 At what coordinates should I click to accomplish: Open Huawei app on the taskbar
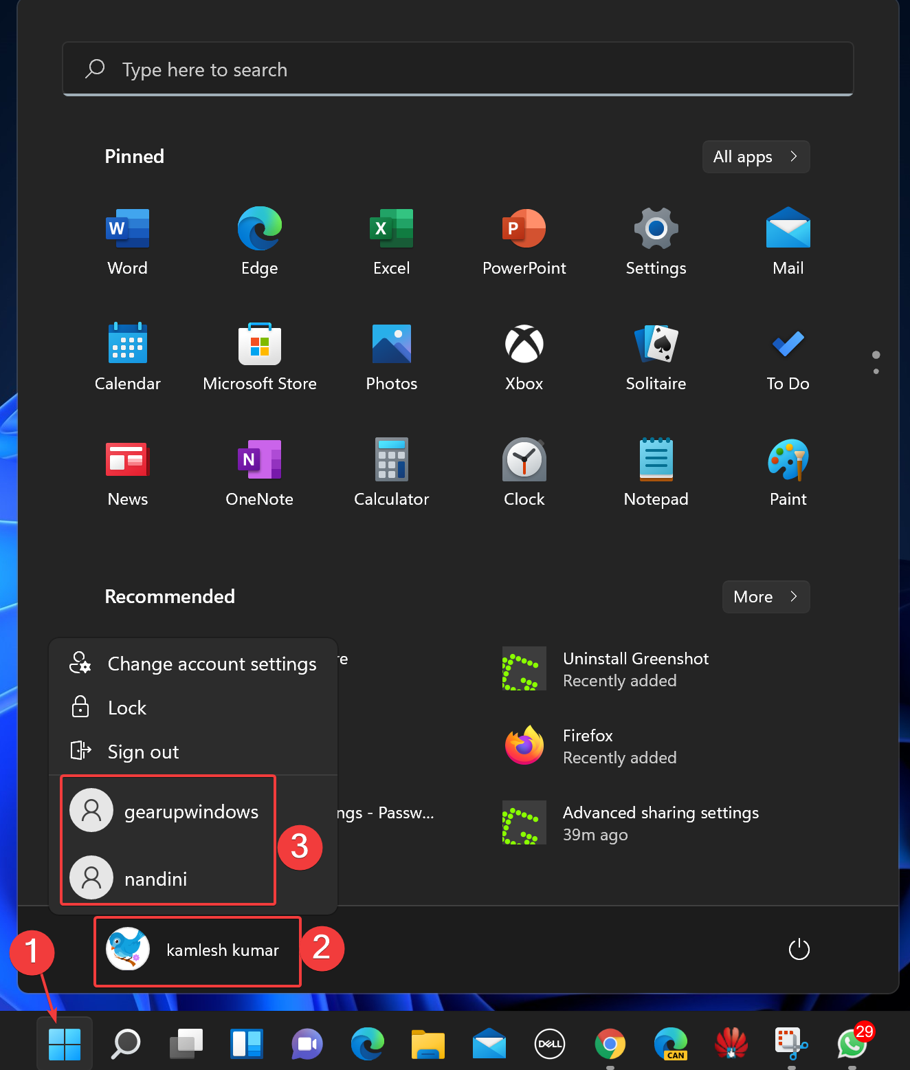pos(731,1044)
